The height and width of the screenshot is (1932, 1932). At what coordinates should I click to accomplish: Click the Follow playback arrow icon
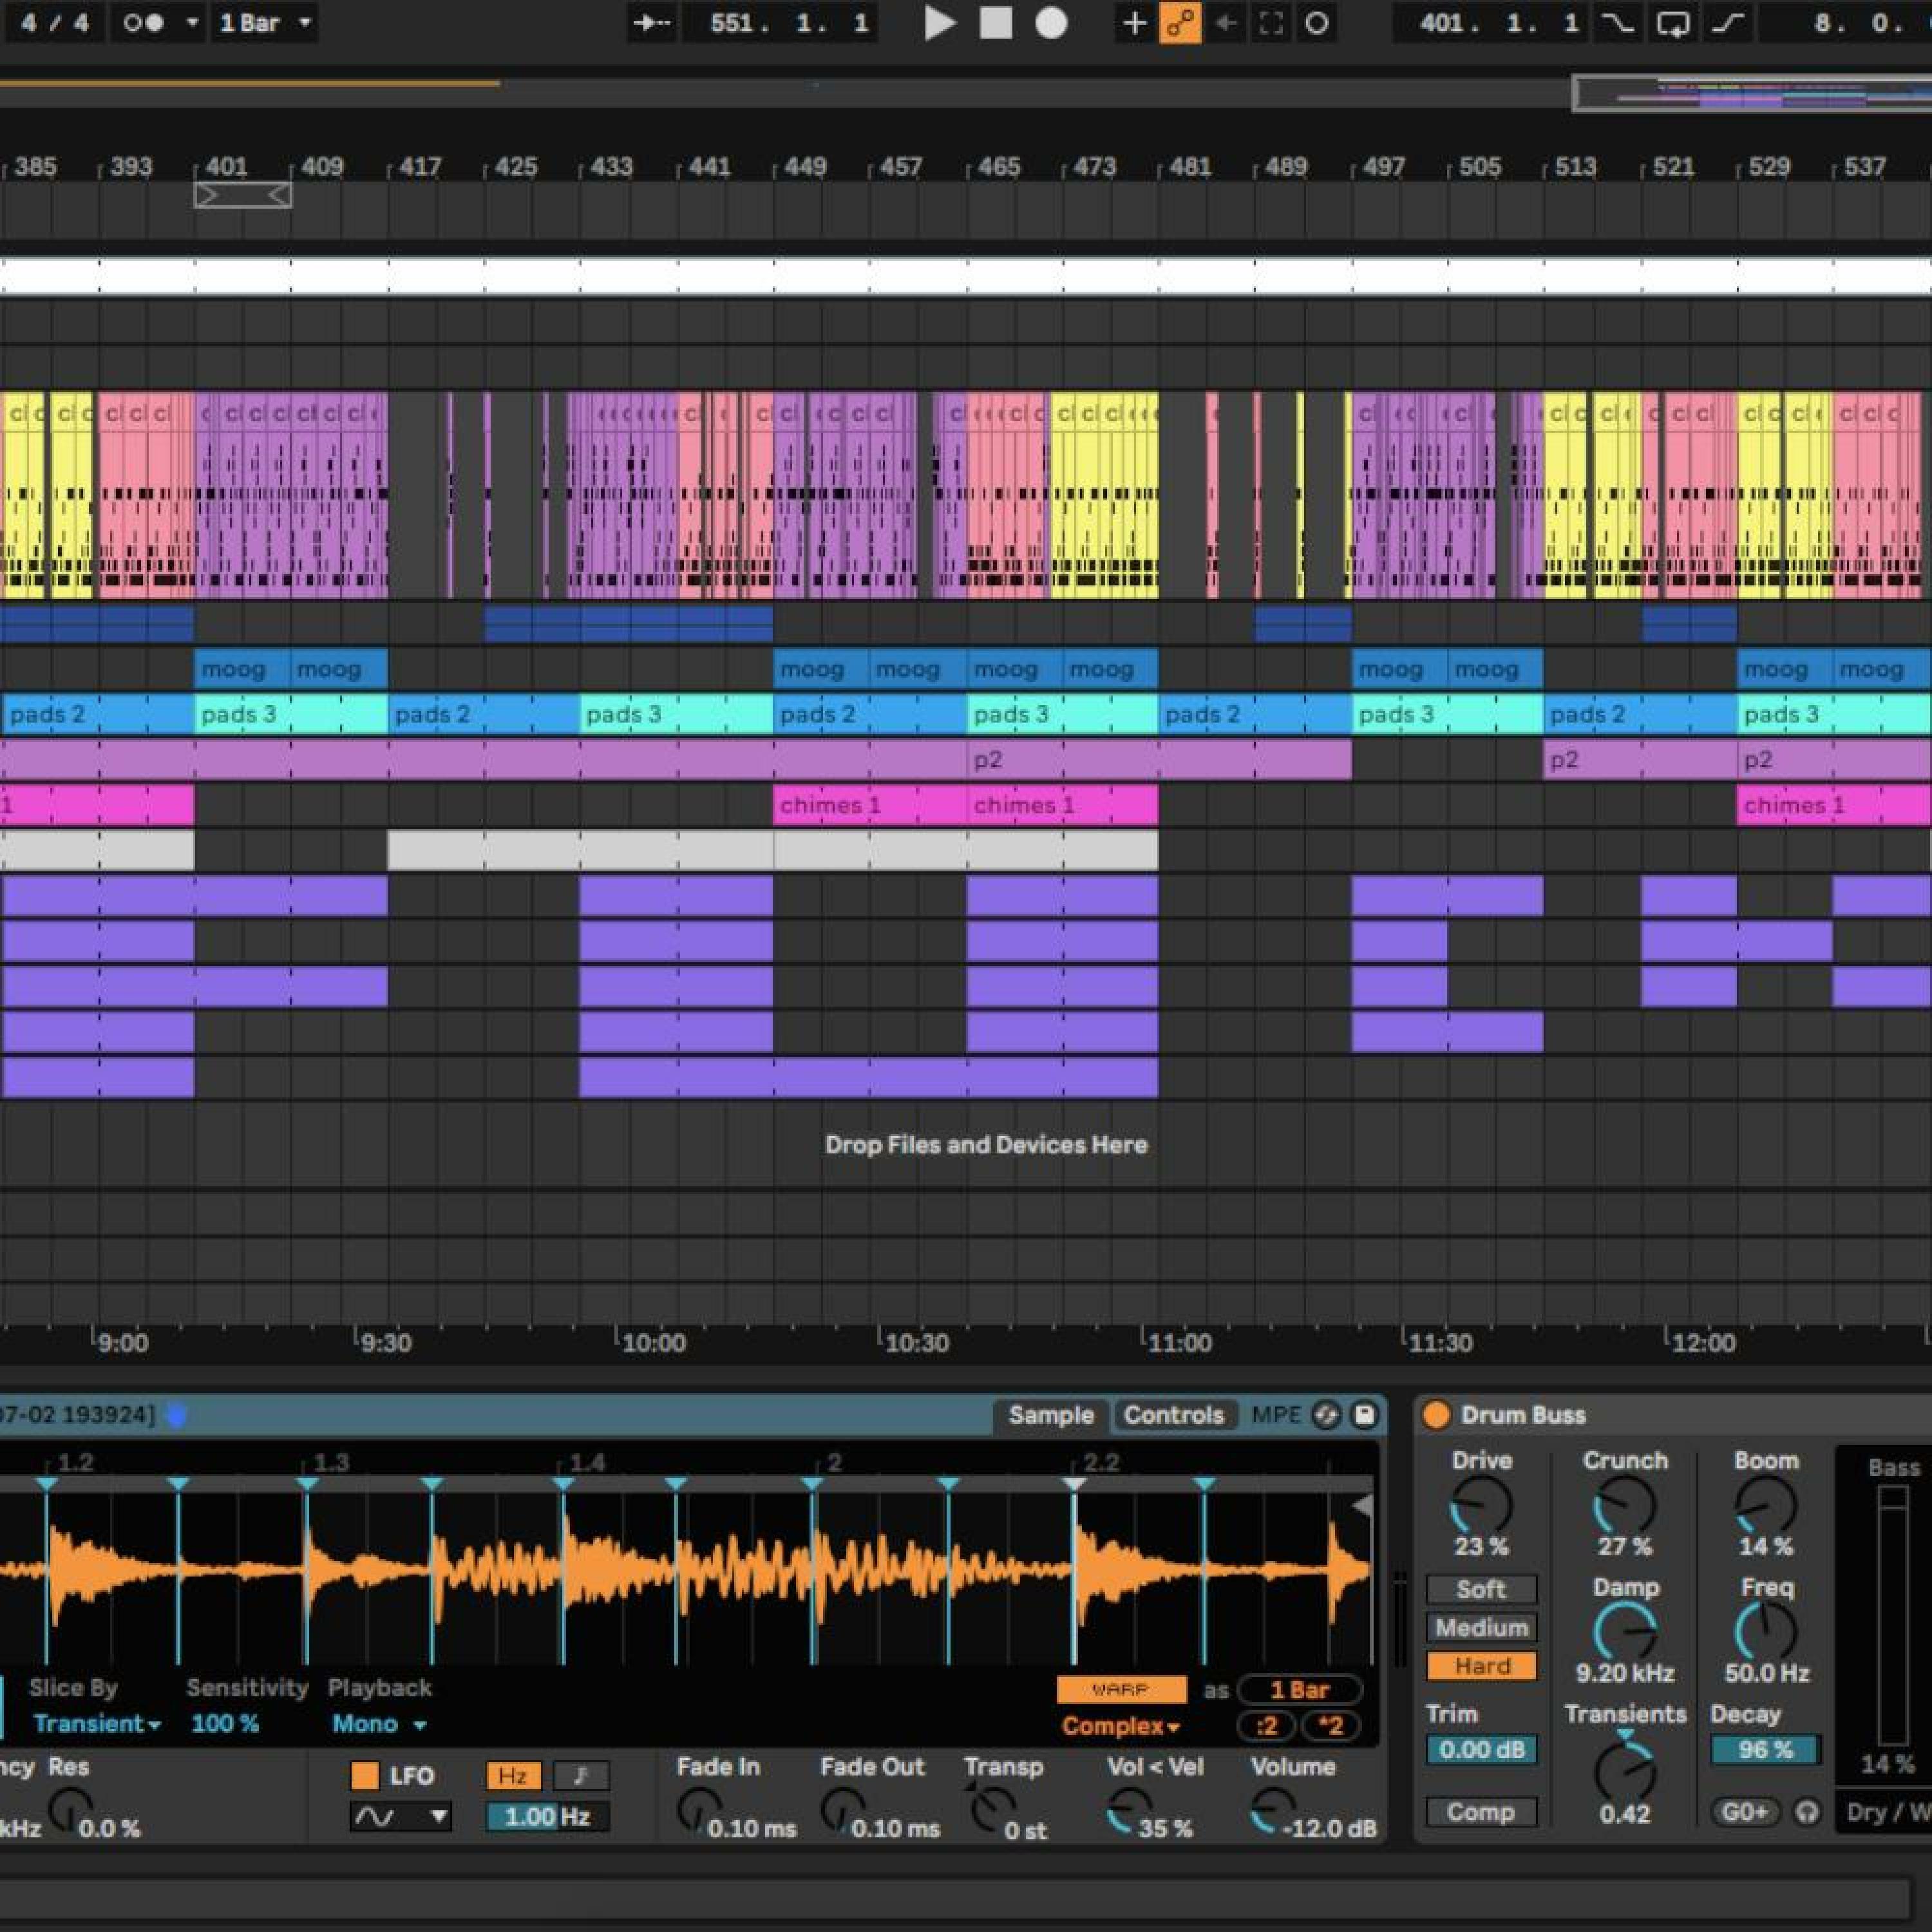653,22
